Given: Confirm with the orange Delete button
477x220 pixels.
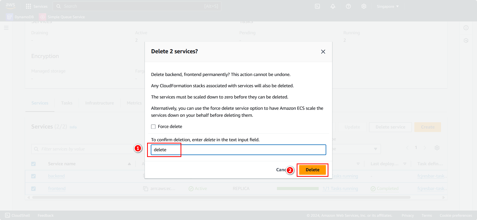Looking at the screenshot, I should point(312,170).
